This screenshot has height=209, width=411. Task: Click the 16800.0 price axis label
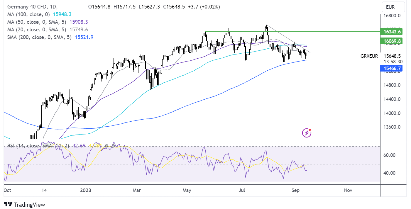pos(392,16)
